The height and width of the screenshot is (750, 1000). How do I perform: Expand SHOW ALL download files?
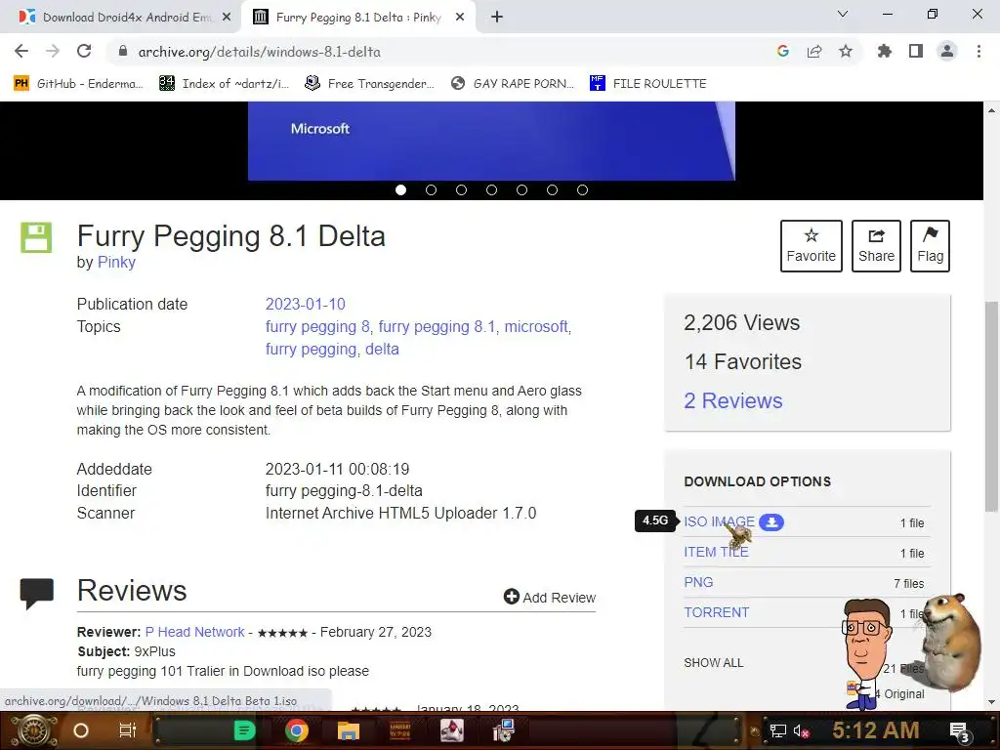coord(713,663)
